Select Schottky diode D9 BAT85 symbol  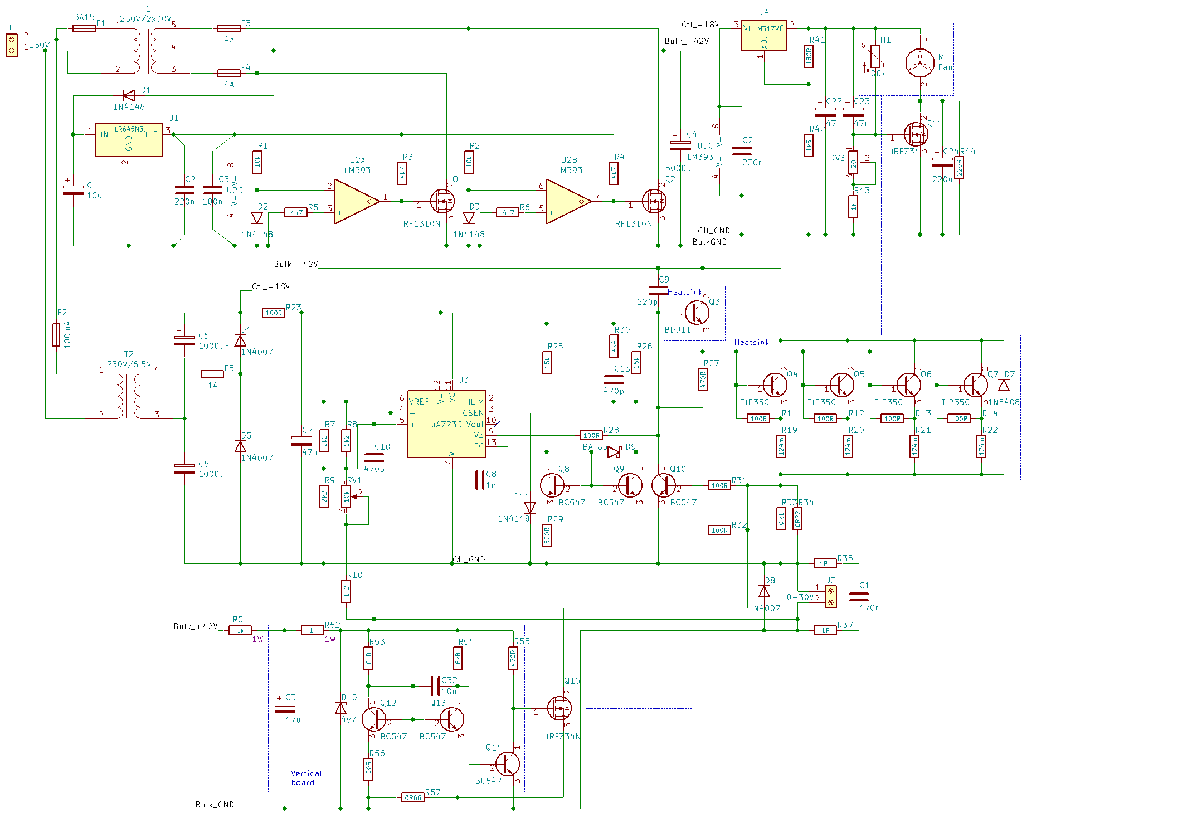[x=614, y=452]
